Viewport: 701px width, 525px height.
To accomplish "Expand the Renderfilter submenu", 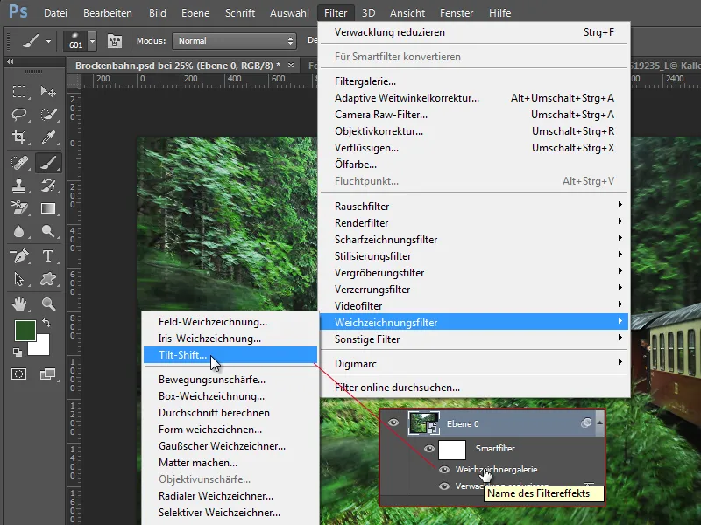I will (x=474, y=223).
